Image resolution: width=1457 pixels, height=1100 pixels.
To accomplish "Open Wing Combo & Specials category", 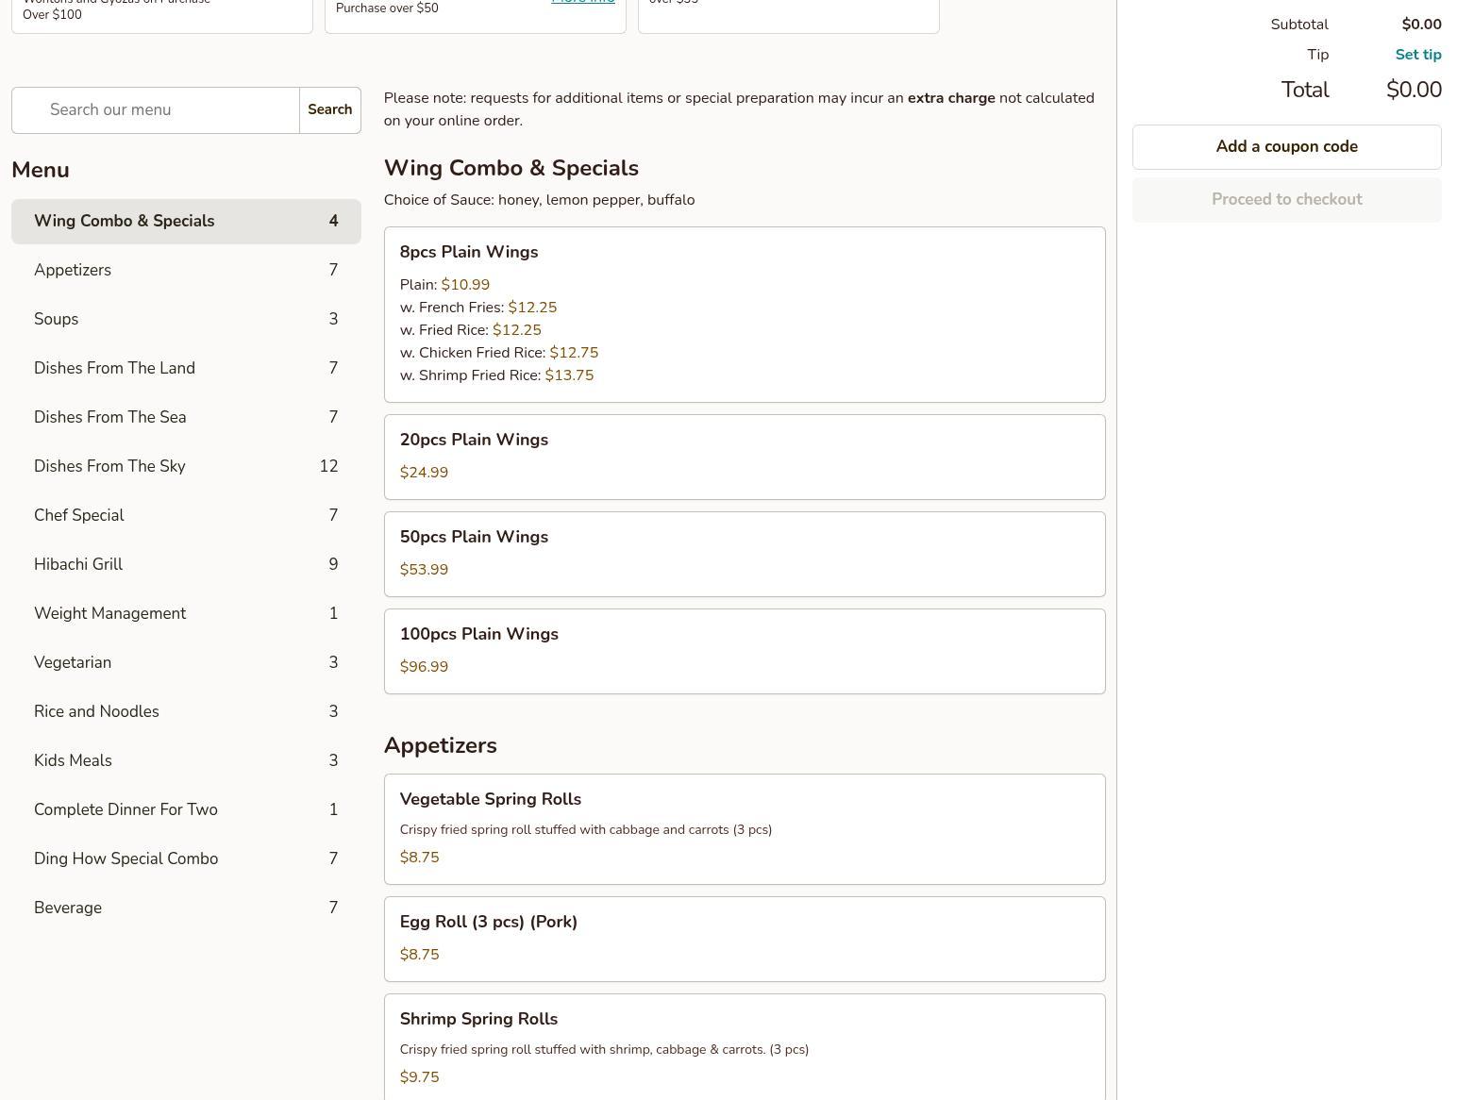I will (186, 222).
